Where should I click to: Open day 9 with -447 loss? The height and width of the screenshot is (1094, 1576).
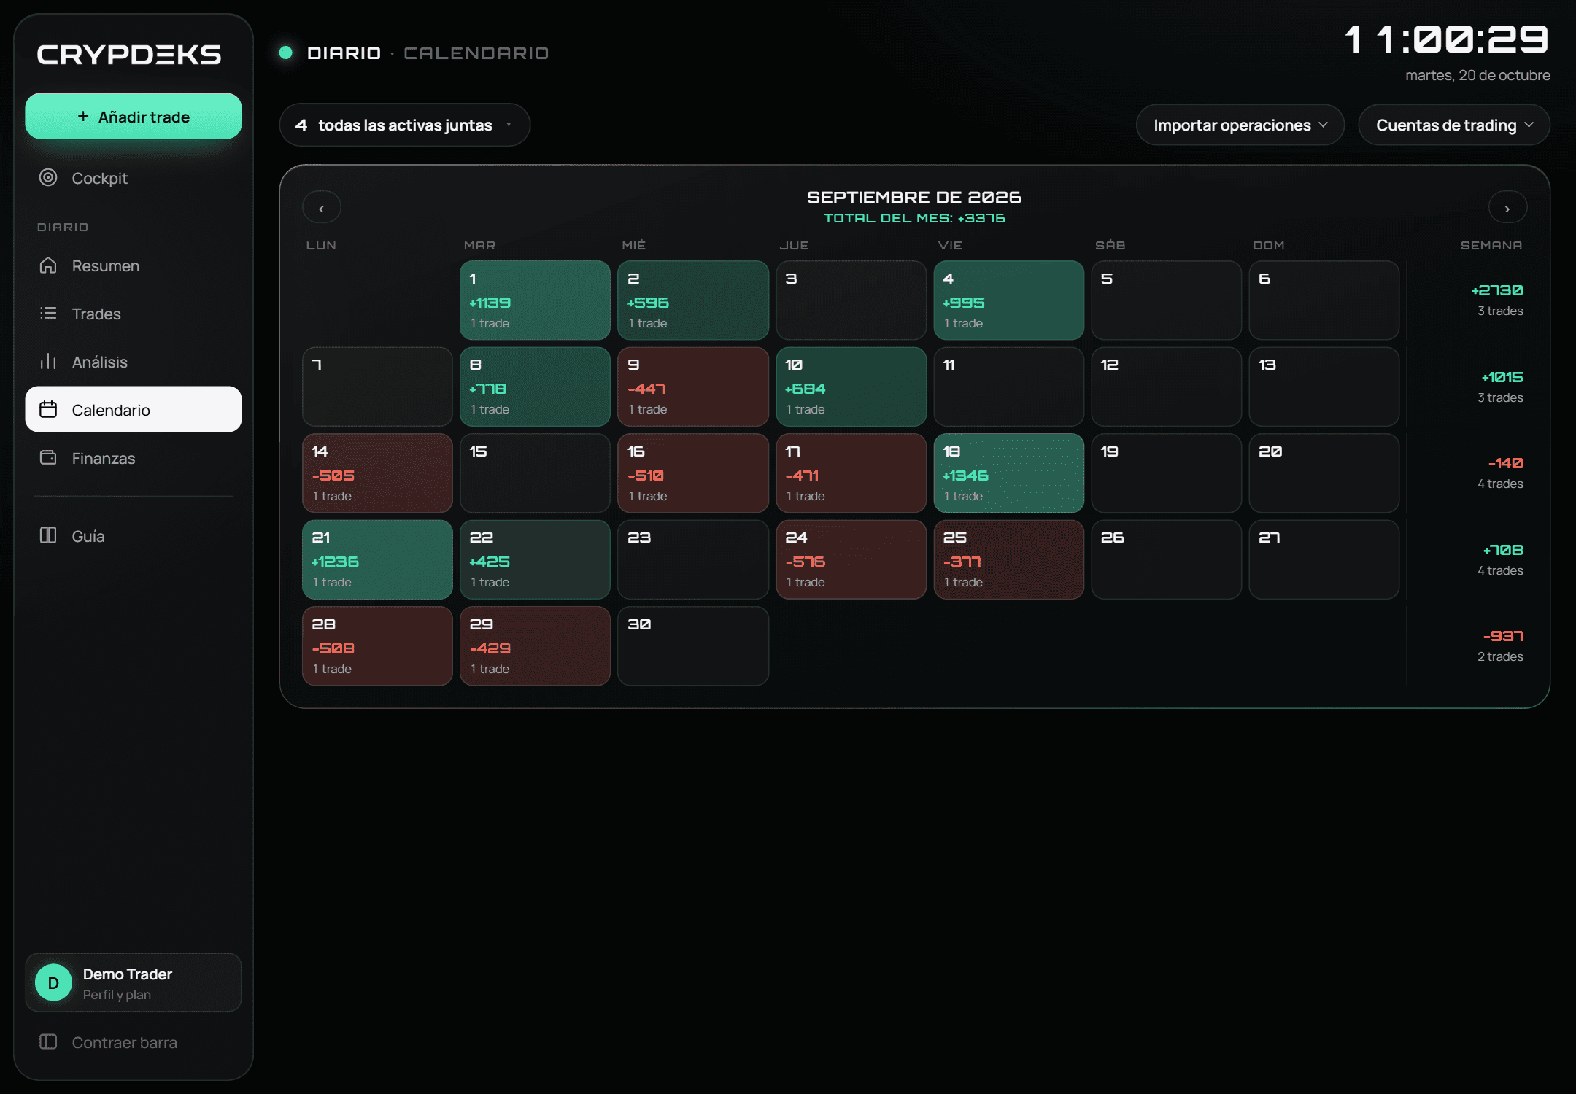click(693, 387)
